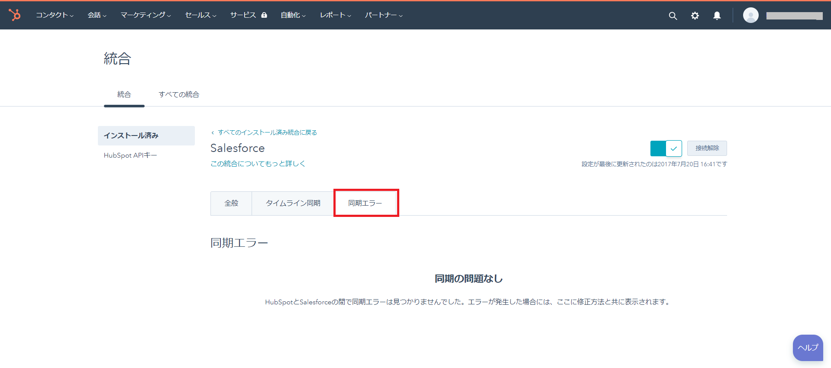The width and height of the screenshot is (831, 368).
Task: Select HubSpot APIキー in sidebar
Action: 130,155
